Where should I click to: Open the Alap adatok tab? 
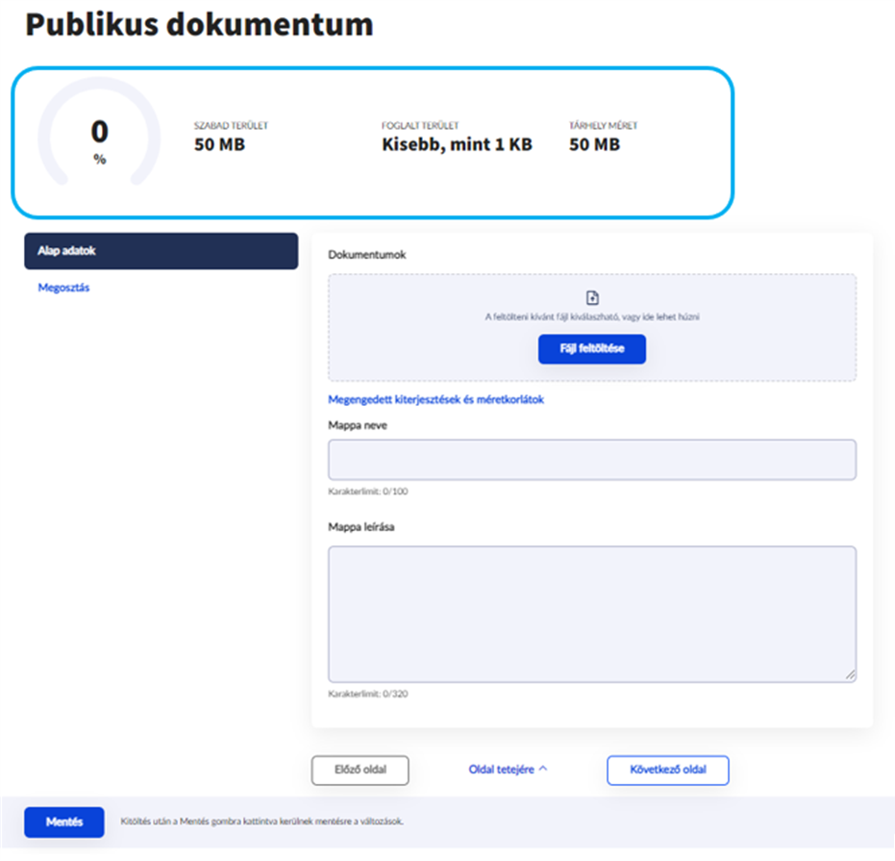(161, 251)
